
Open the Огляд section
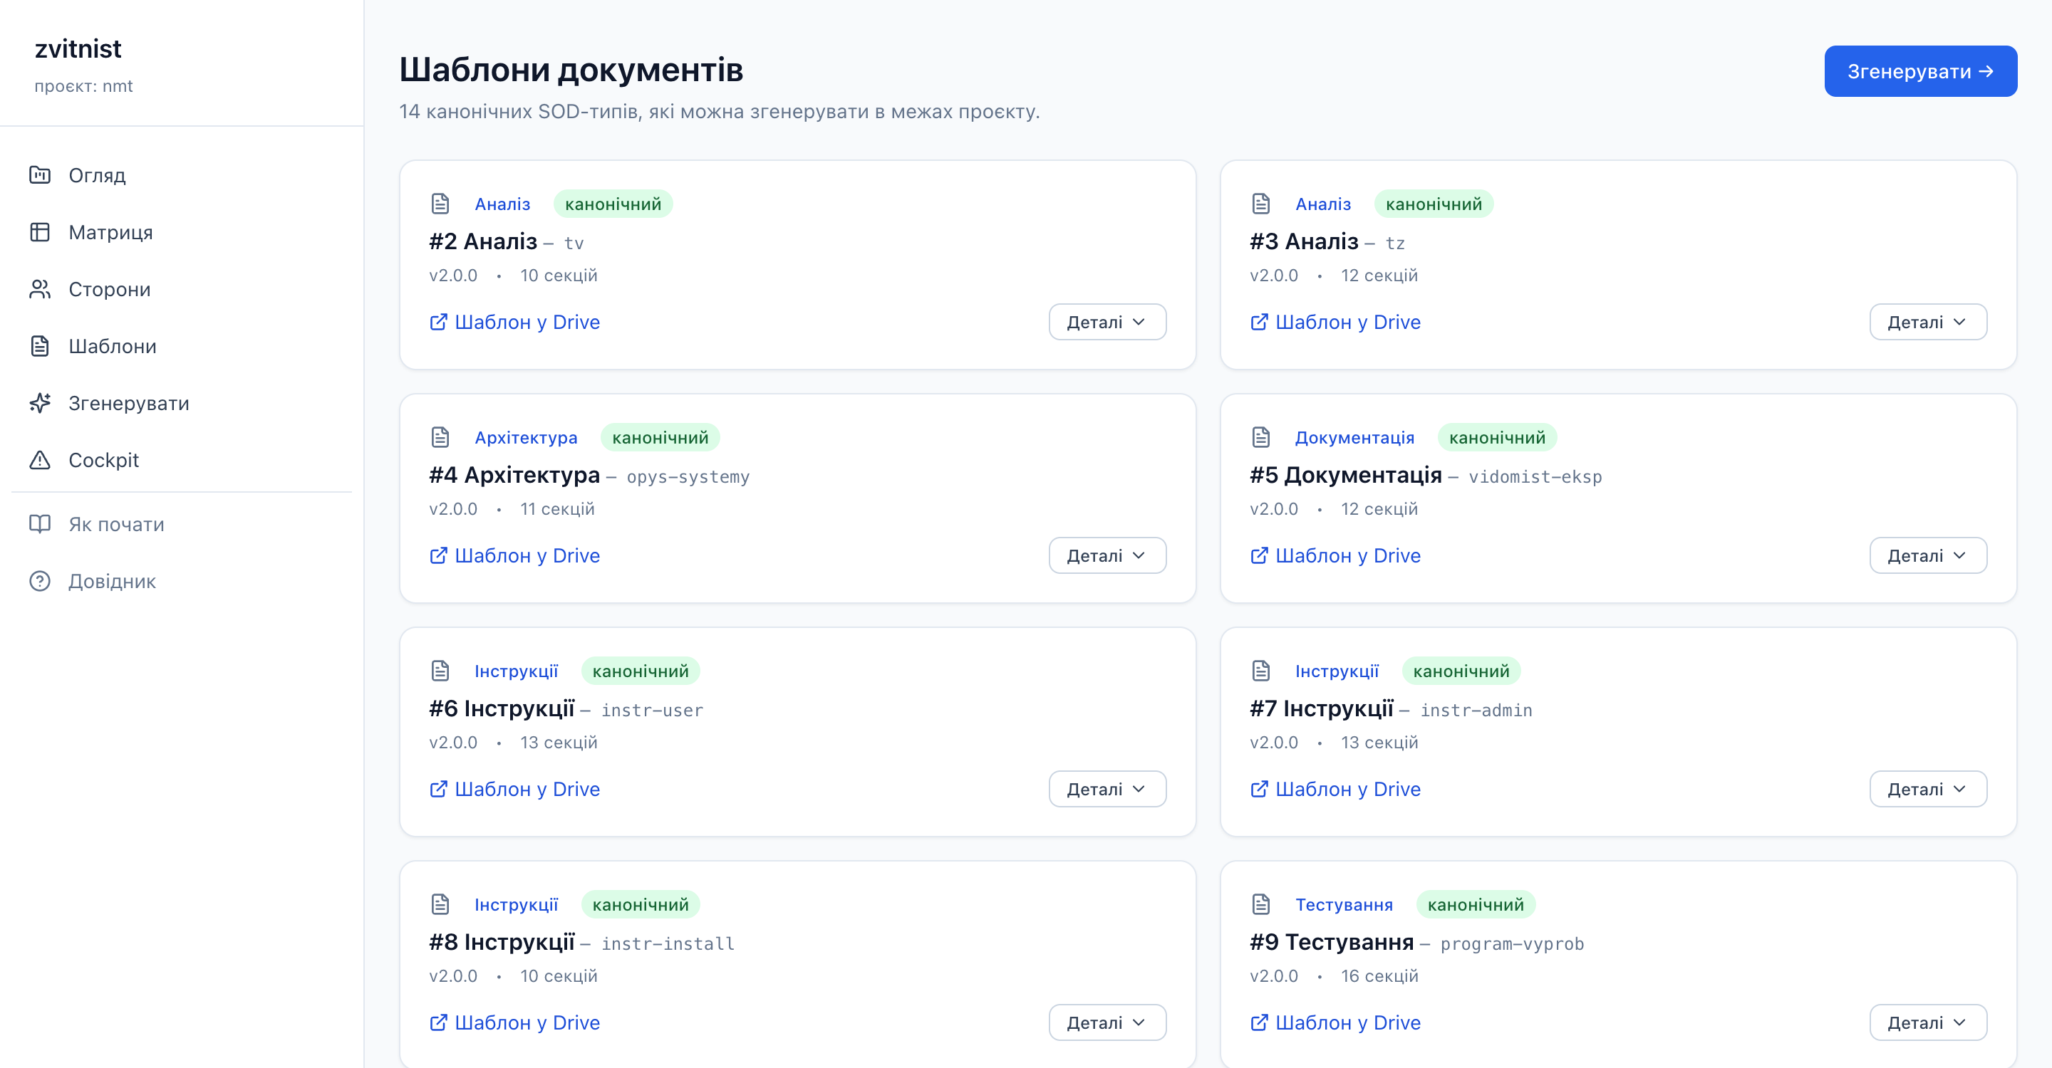pos(182,175)
